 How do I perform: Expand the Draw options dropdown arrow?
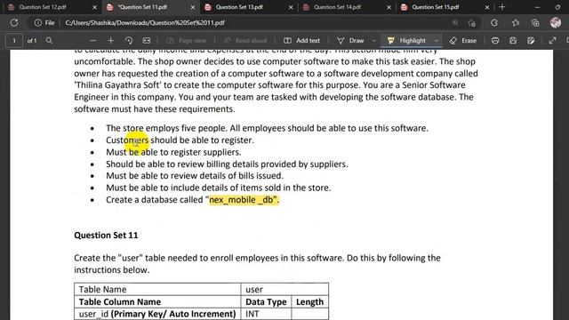click(373, 41)
